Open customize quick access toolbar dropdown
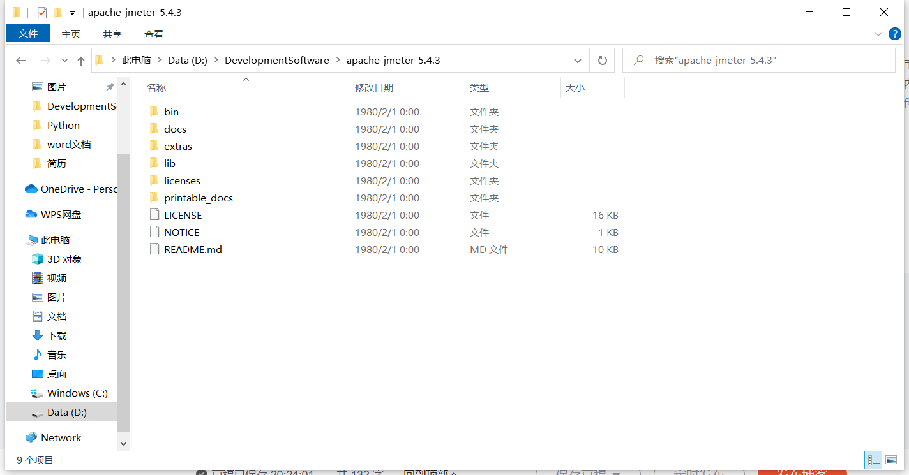 pyautogui.click(x=73, y=13)
